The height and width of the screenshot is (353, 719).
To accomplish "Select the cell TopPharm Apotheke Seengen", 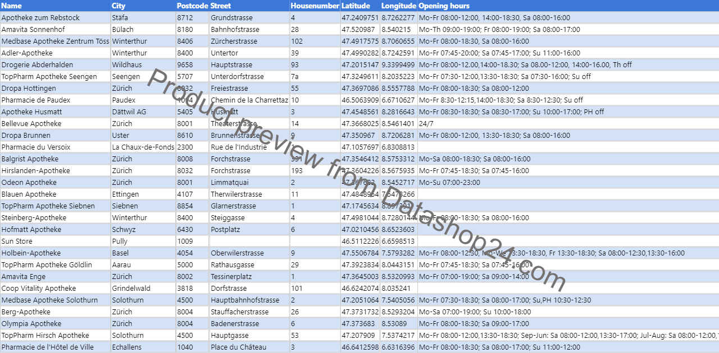I will 55,77.
